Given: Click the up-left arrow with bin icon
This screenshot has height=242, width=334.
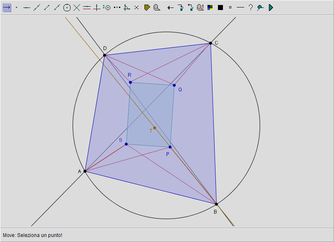Looking at the screenshot, I should [190, 8].
